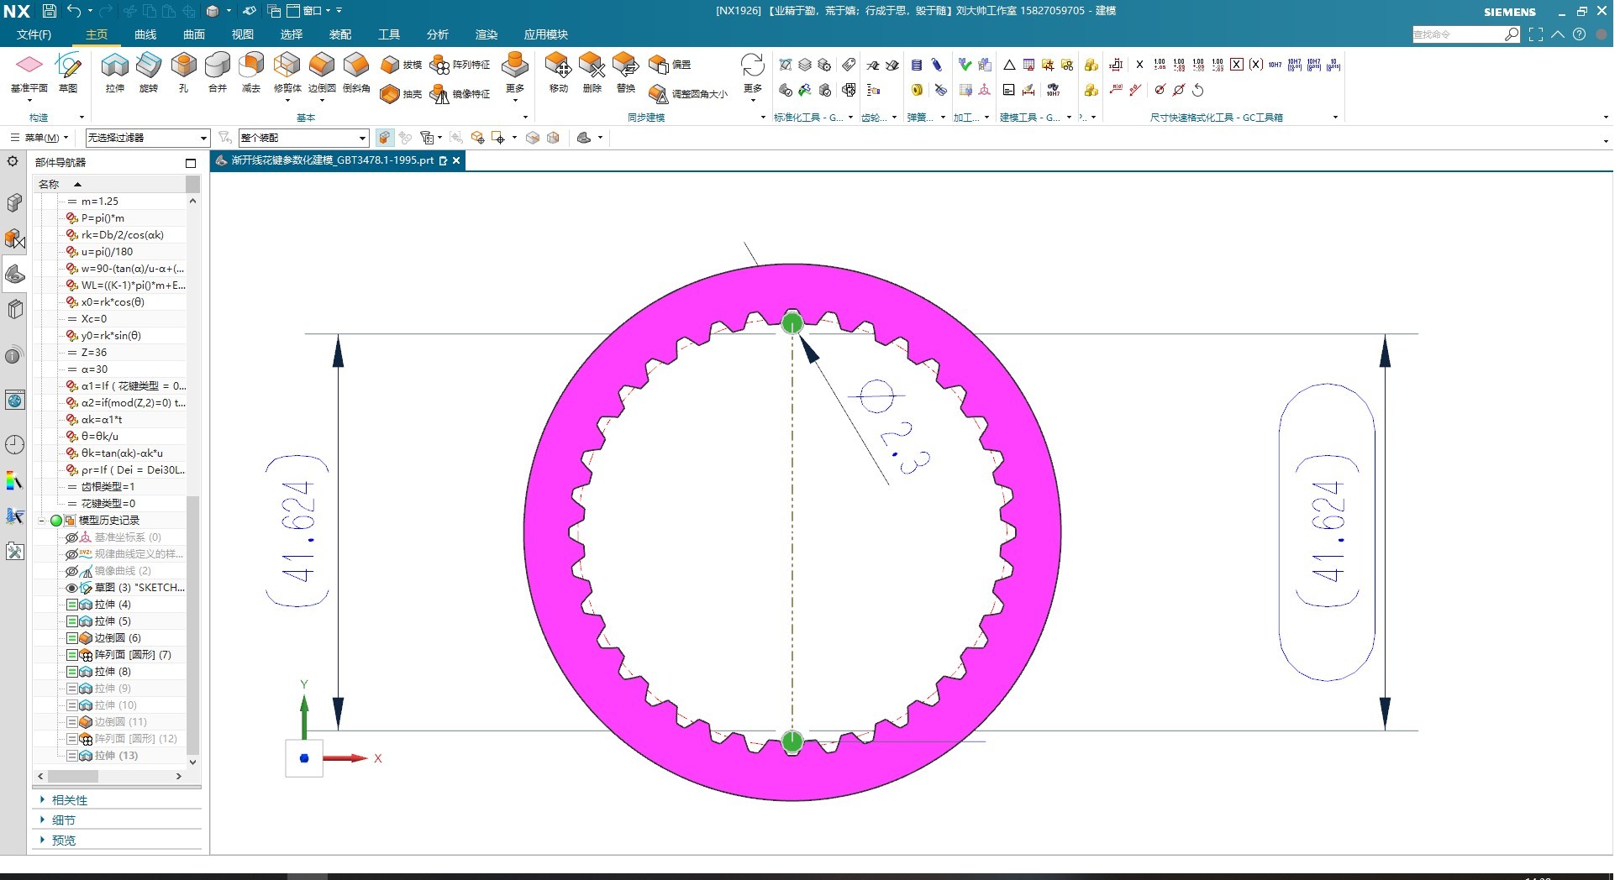
Task: Click the navigator vertical scrollbar down arrow
Action: coord(192,762)
